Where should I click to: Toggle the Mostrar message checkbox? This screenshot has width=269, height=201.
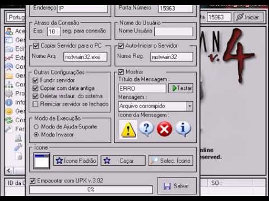121,72
